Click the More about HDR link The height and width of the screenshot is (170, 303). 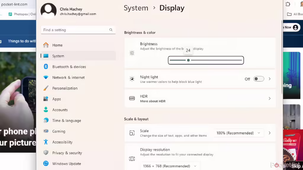153,101
